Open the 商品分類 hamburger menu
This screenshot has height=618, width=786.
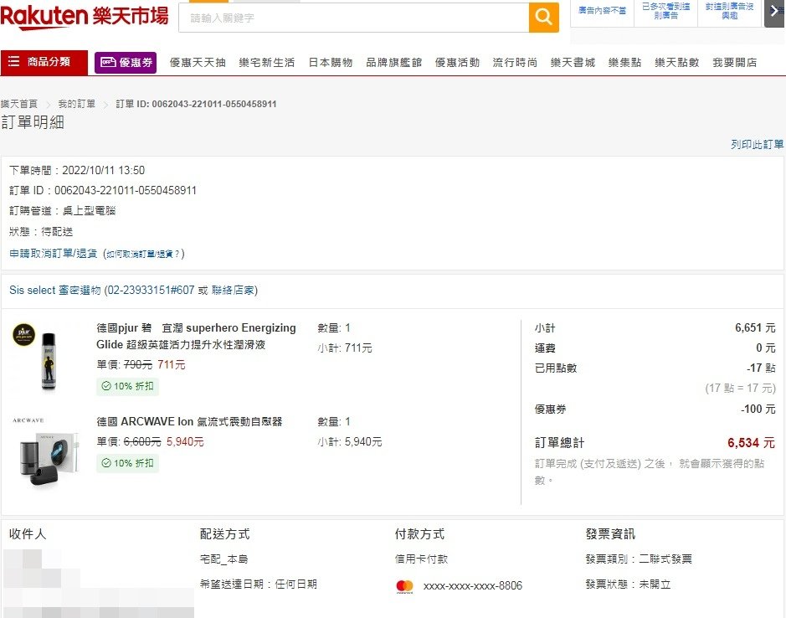pos(44,62)
